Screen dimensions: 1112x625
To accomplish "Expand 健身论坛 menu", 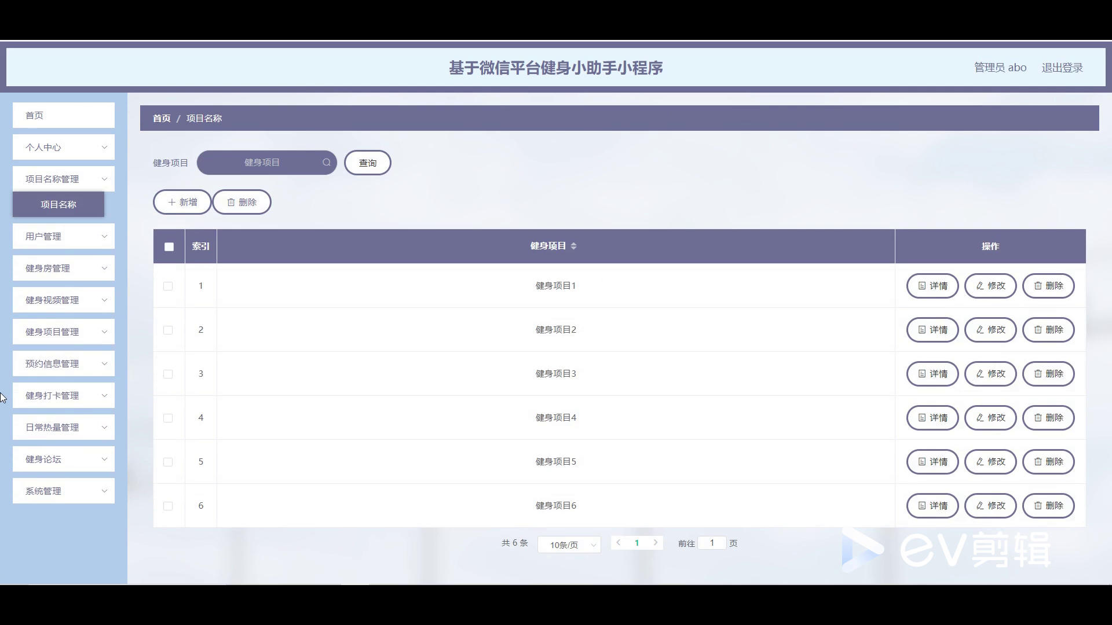I will tap(64, 459).
